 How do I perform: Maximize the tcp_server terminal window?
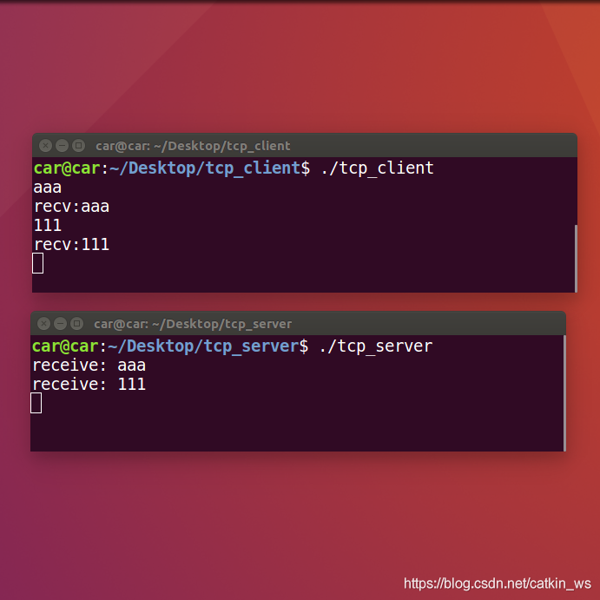coord(77,324)
